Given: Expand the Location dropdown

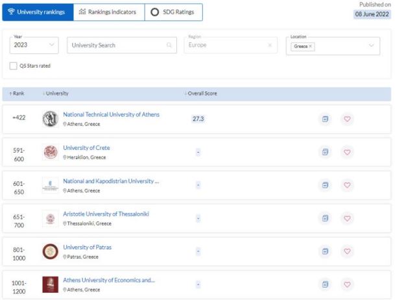Looking at the screenshot, I should pos(371,45).
